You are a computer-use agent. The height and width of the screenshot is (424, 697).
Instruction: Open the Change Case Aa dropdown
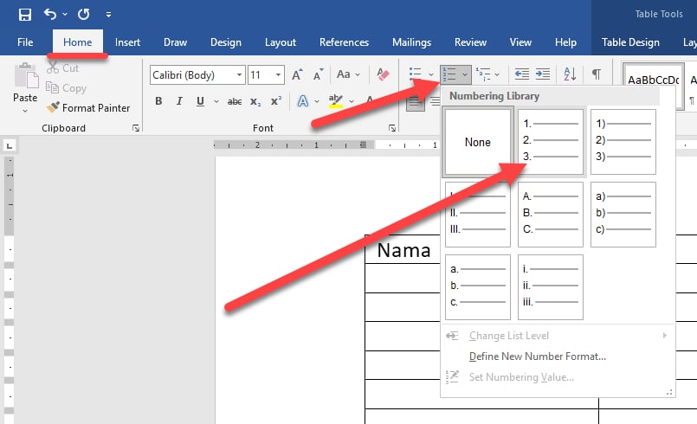(348, 75)
